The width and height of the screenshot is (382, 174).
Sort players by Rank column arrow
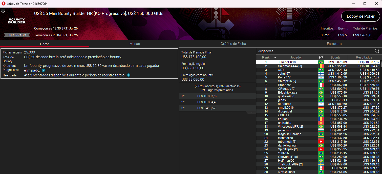coord(275,57)
